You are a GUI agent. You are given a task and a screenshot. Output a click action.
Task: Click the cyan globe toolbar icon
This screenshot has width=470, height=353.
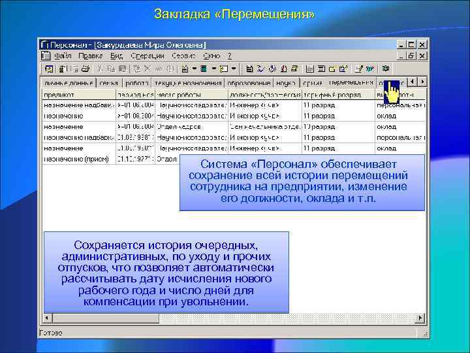(370, 69)
